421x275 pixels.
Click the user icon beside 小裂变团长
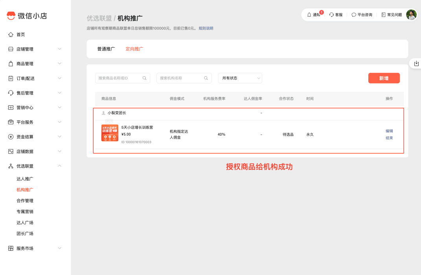tap(103, 113)
